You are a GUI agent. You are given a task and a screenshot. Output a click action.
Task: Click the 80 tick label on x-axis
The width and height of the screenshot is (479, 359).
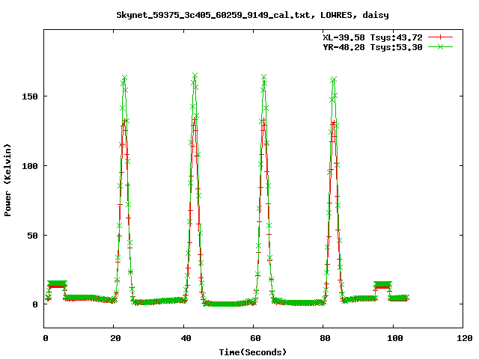click(x=323, y=338)
